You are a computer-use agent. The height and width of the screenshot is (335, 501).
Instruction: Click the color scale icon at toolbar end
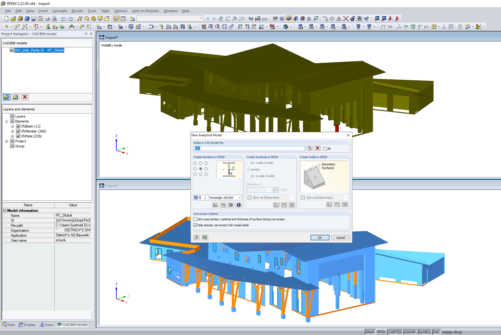coord(479,27)
